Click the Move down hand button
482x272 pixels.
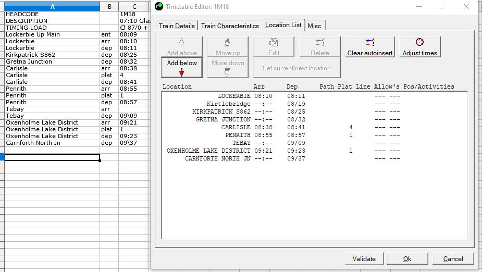(228, 67)
